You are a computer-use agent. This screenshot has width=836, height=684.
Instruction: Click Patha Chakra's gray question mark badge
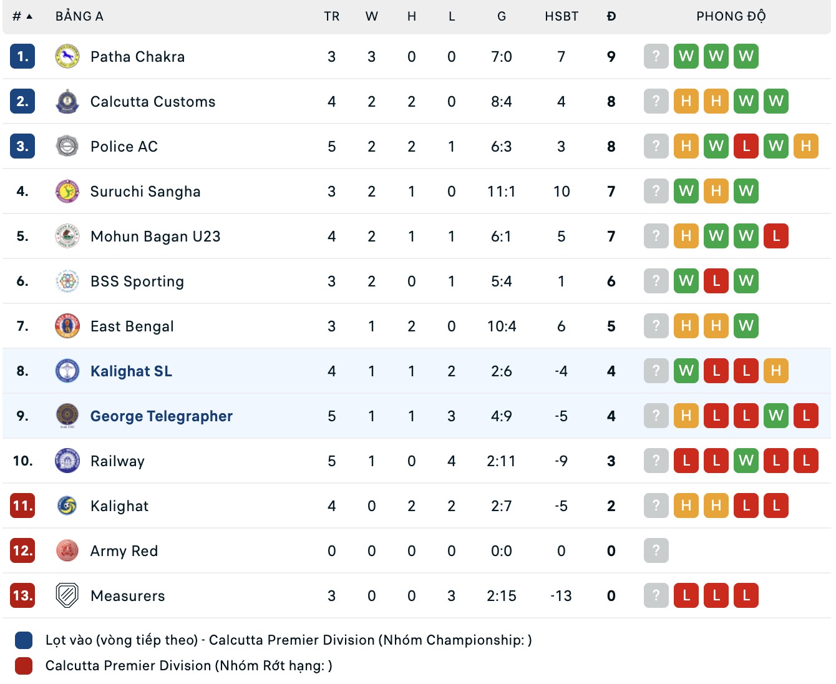tap(656, 57)
